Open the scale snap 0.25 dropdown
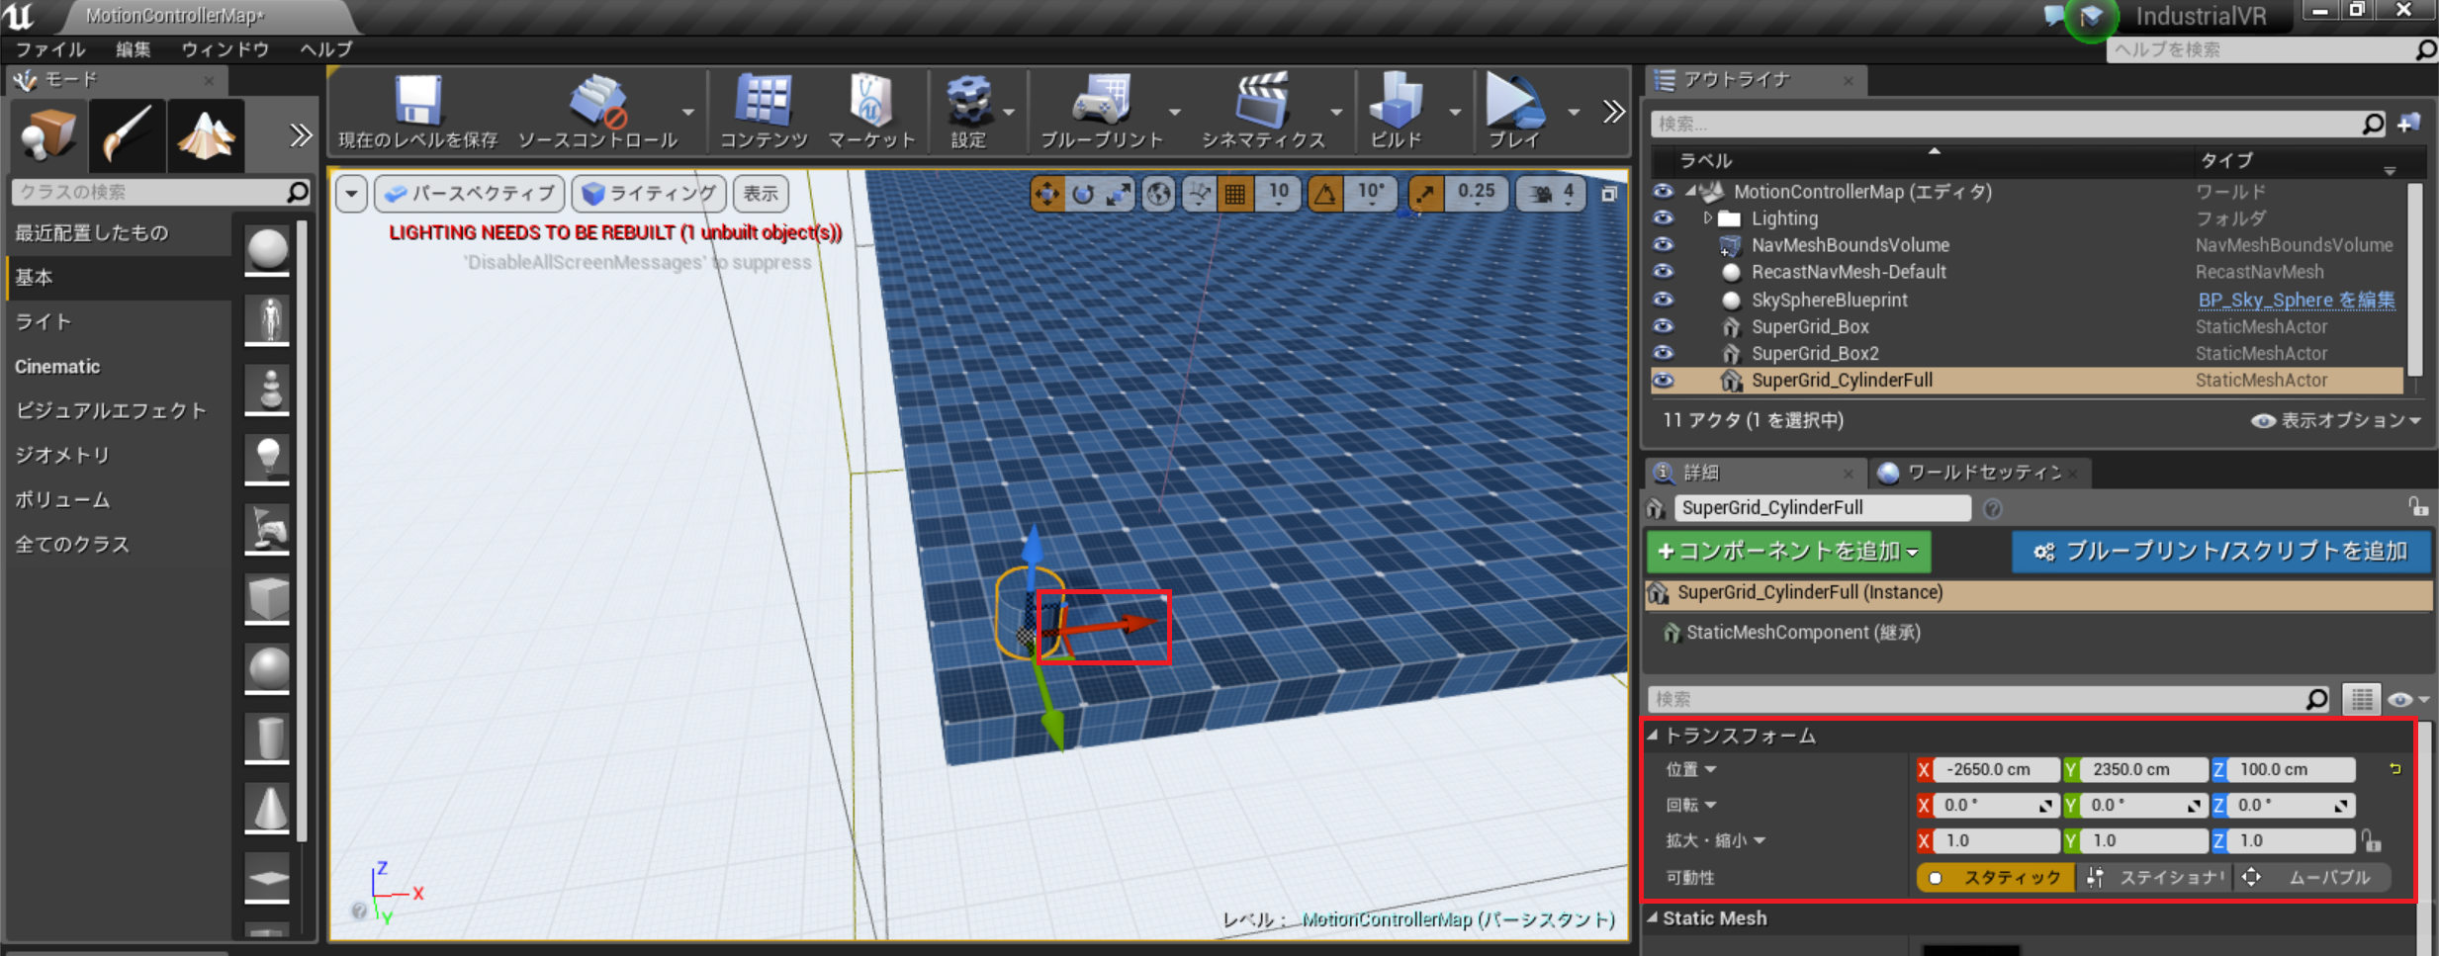The height and width of the screenshot is (956, 2439). [1477, 194]
